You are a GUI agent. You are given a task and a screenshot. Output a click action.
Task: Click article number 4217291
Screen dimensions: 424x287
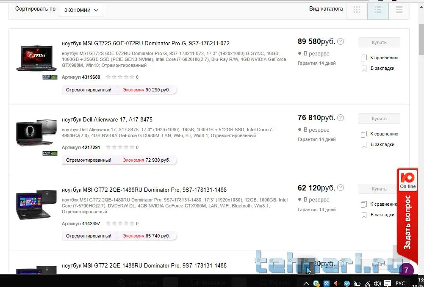pyautogui.click(x=91, y=147)
